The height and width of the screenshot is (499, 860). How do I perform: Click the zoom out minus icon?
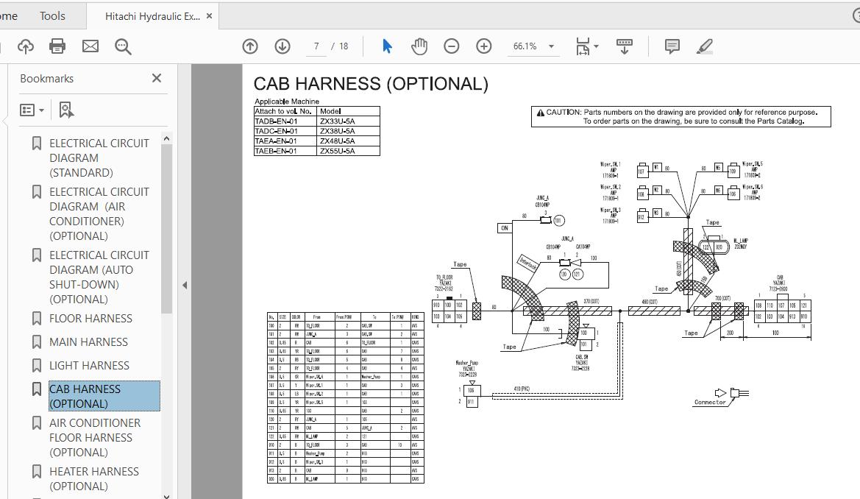[452, 46]
